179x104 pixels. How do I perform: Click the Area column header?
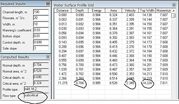pyautogui.click(x=113, y=10)
